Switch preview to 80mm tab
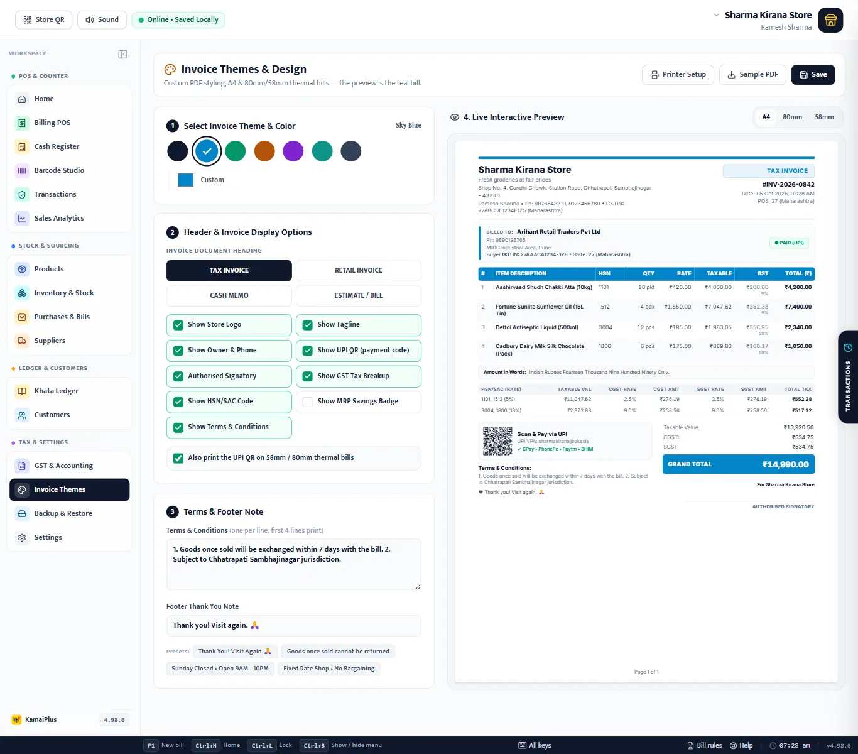 792,117
